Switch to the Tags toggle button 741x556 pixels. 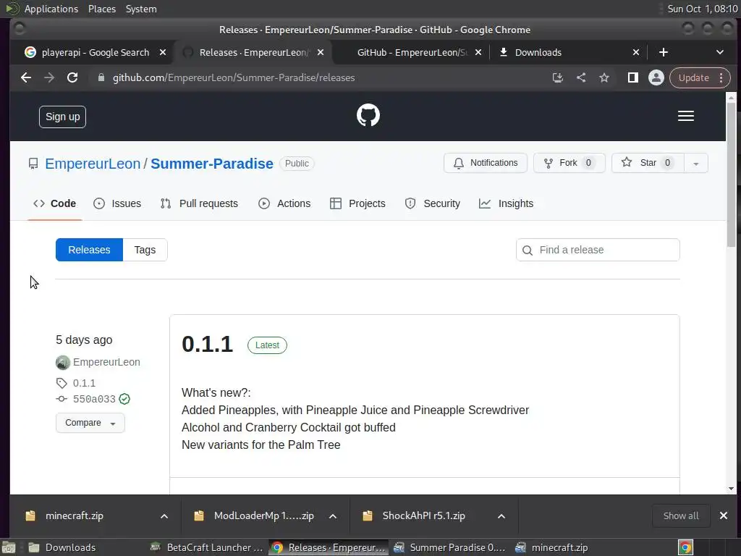click(145, 250)
